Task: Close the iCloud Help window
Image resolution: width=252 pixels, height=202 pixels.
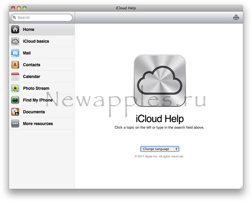Action: click(13, 8)
